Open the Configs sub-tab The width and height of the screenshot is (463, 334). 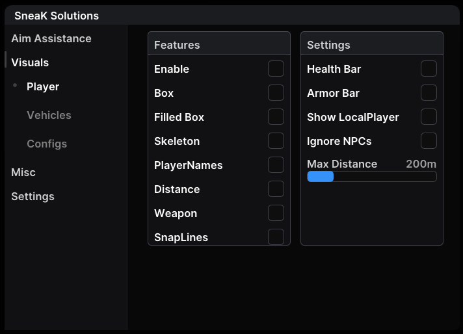click(47, 144)
